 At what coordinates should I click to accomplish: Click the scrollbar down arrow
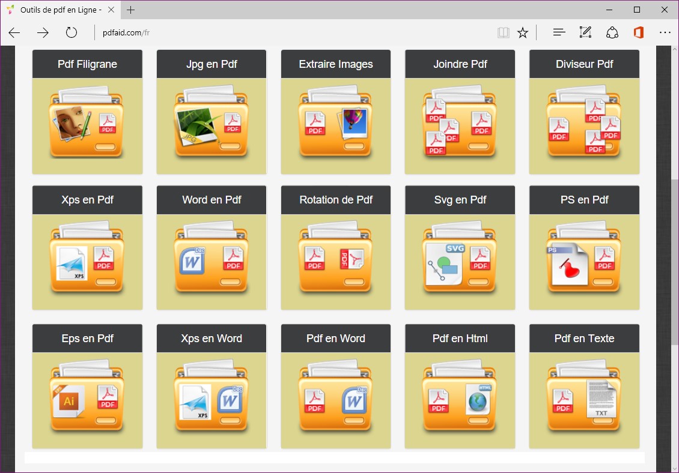coord(675,469)
